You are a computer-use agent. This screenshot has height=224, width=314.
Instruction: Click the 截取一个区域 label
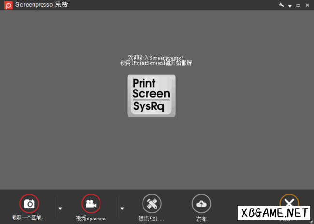pyautogui.click(x=29, y=218)
